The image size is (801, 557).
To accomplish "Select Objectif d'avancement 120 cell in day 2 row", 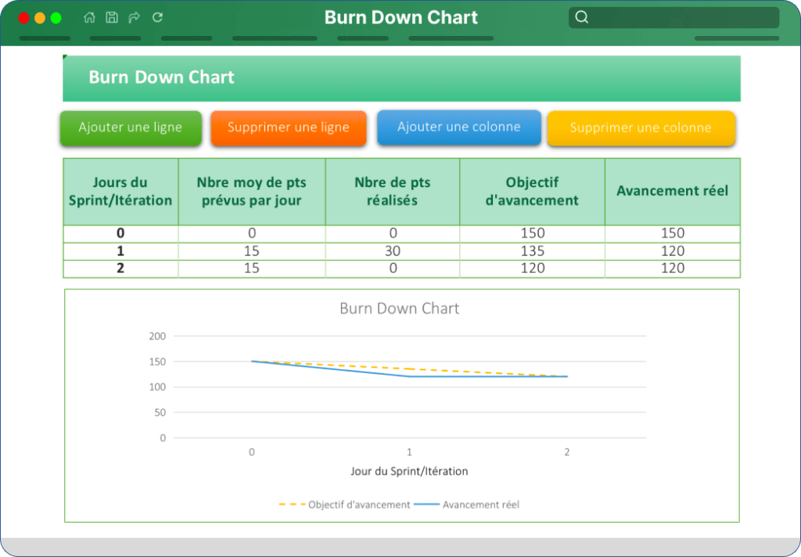I will pos(532,269).
